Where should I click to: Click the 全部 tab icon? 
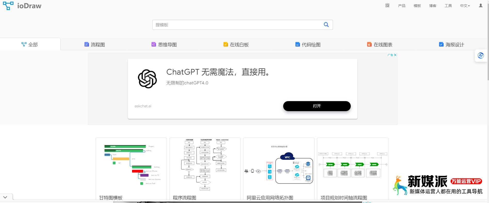click(x=24, y=45)
